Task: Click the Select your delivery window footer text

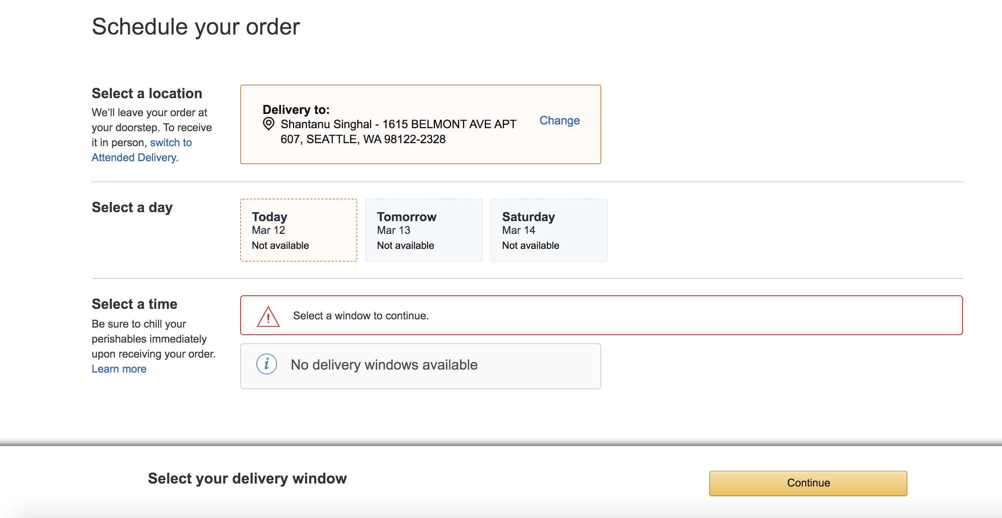Action: click(247, 478)
